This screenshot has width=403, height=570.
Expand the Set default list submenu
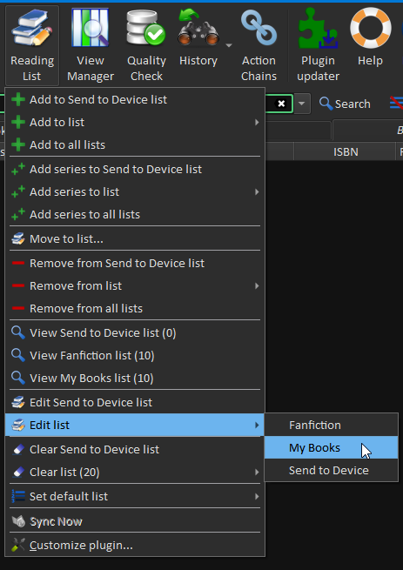tap(135, 496)
